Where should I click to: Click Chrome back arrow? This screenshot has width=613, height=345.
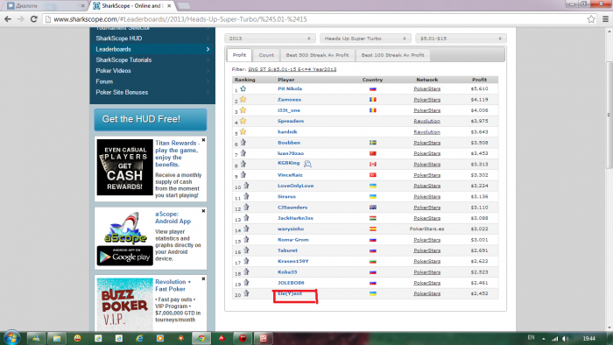(8, 19)
